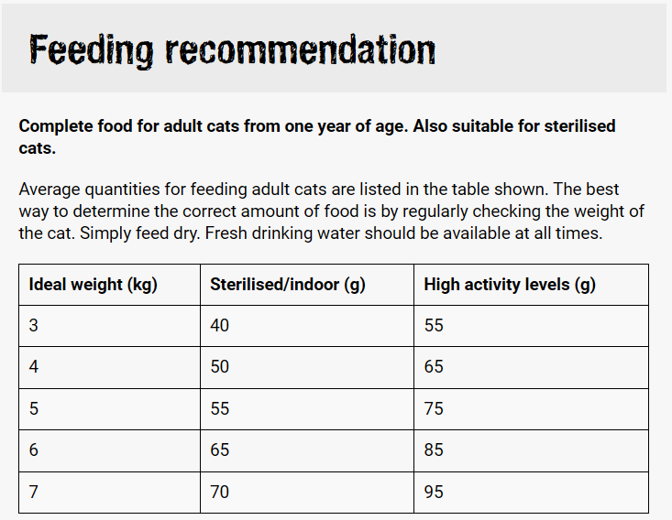Click the ideal weight cell showing 4
The height and width of the screenshot is (520, 672).
[34, 367]
